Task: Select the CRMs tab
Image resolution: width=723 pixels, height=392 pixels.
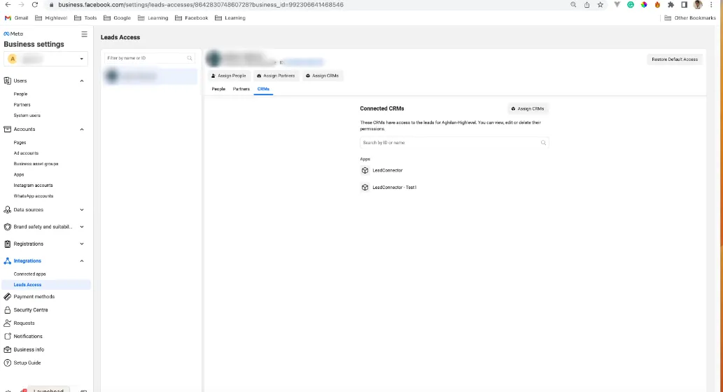Action: tap(263, 89)
